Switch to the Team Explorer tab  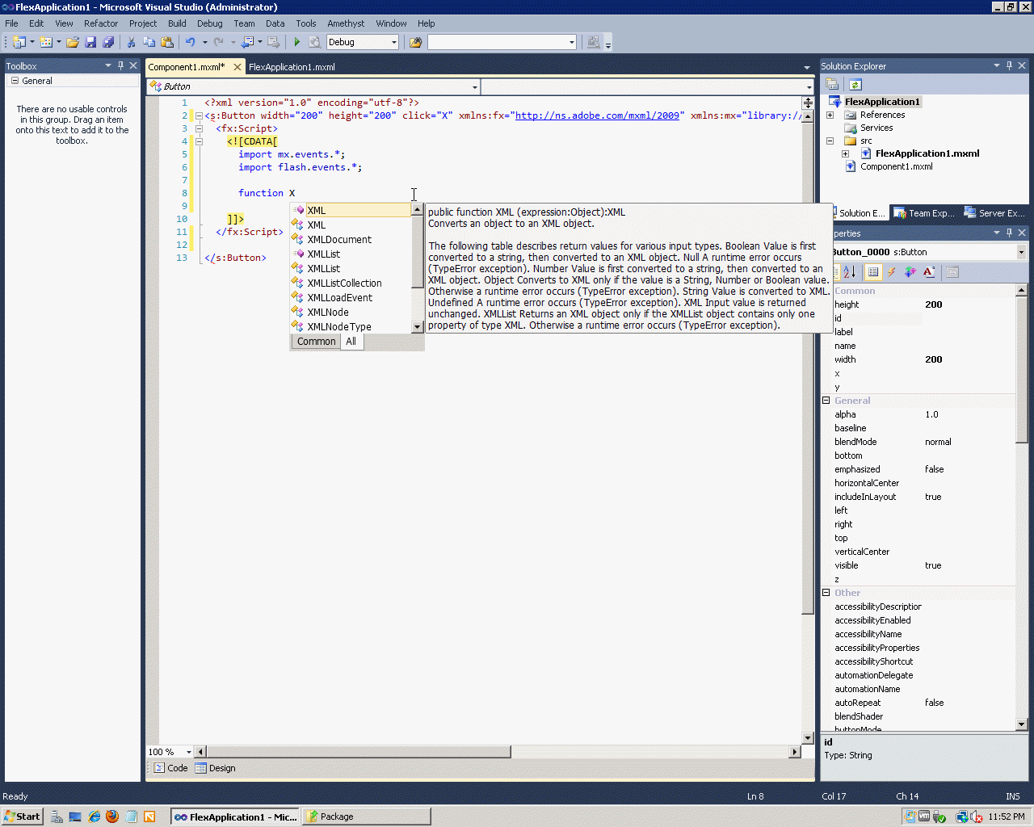click(924, 213)
